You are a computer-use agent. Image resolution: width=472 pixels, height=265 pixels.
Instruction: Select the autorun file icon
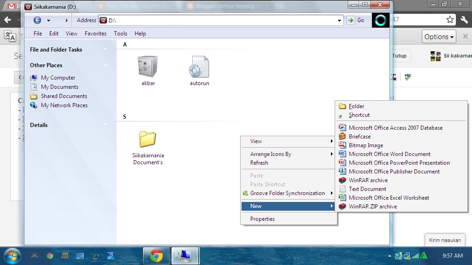click(199, 66)
